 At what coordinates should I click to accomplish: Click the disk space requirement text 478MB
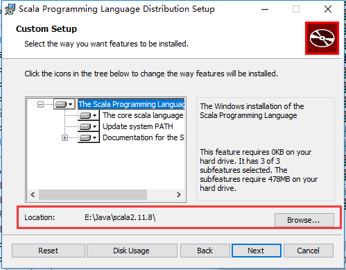tap(259, 170)
